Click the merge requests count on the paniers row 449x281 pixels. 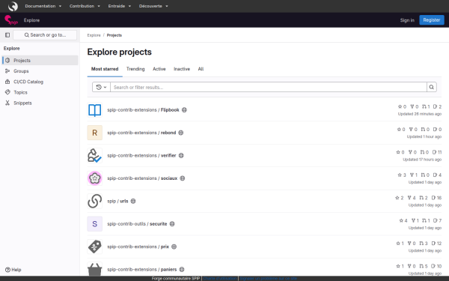tap(424, 266)
